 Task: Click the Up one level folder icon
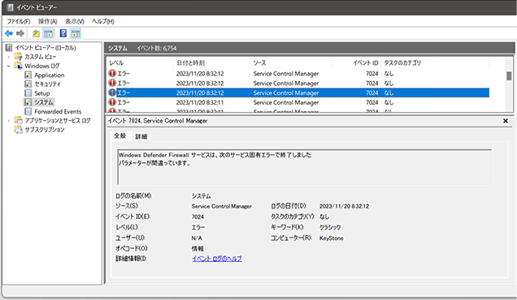36,33
